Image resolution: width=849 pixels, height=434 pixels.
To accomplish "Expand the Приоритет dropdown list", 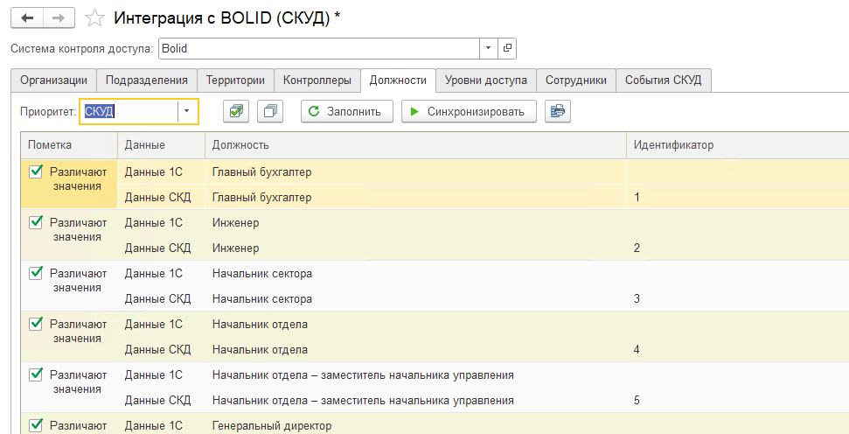I will click(x=186, y=111).
